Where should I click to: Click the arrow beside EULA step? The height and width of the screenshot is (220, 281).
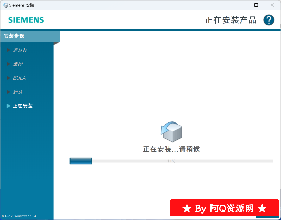click(8, 78)
